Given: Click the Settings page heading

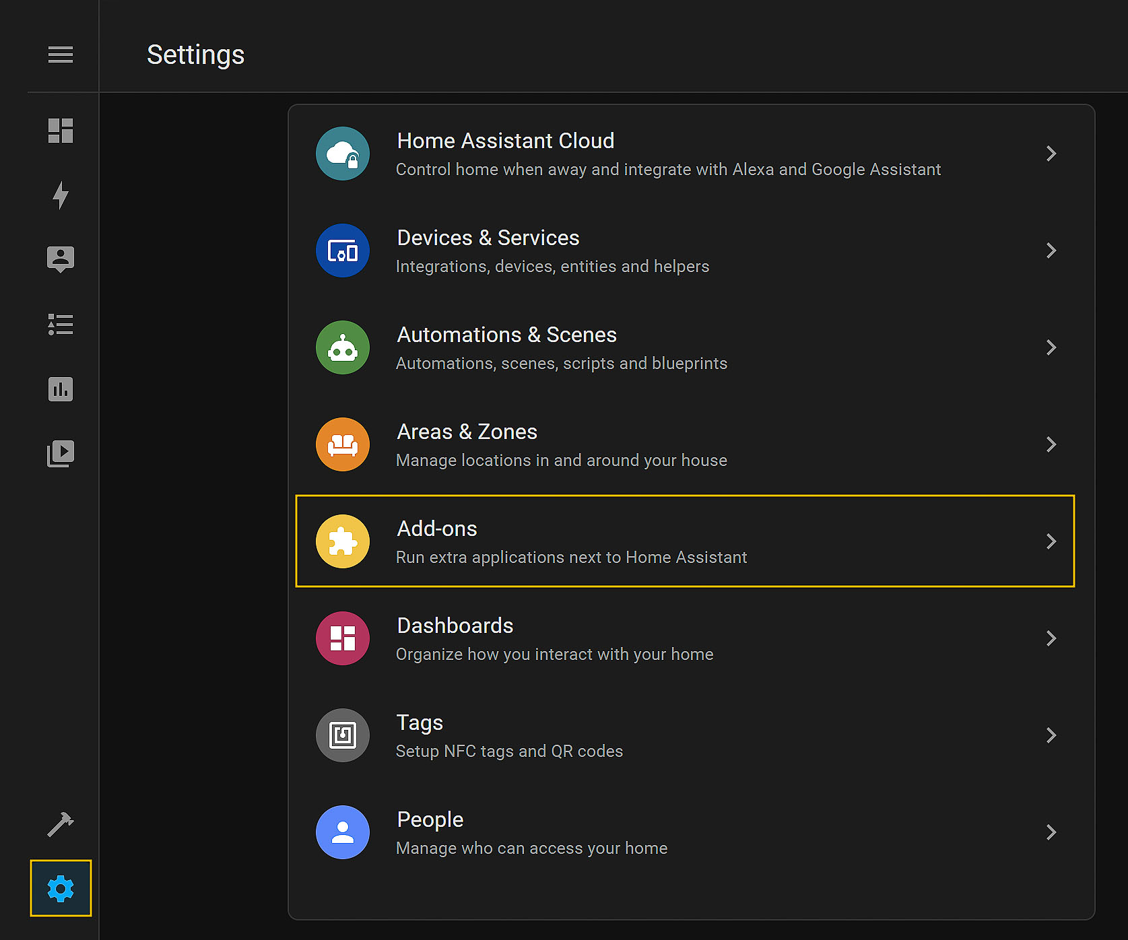Looking at the screenshot, I should (196, 55).
